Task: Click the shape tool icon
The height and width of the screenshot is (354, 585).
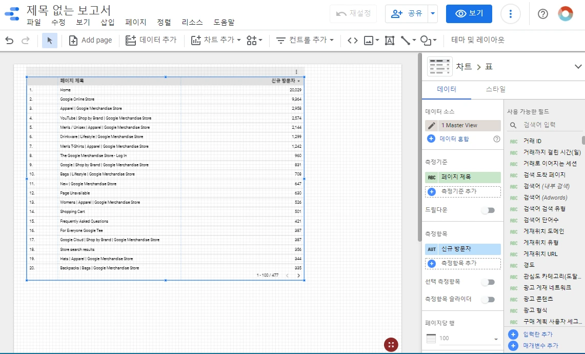Action: click(428, 41)
